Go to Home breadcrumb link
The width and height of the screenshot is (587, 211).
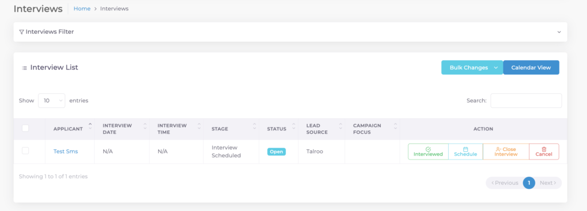click(x=82, y=9)
